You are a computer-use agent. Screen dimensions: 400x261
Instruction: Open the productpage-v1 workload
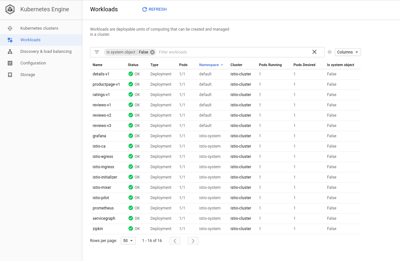[x=106, y=84]
